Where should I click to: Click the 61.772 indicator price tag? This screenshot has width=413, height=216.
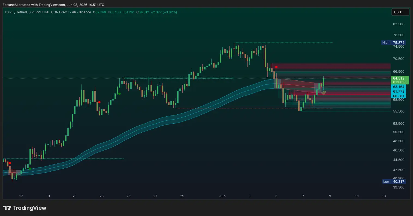pos(398,92)
